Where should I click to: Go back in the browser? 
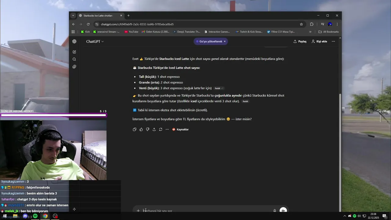(x=74, y=24)
